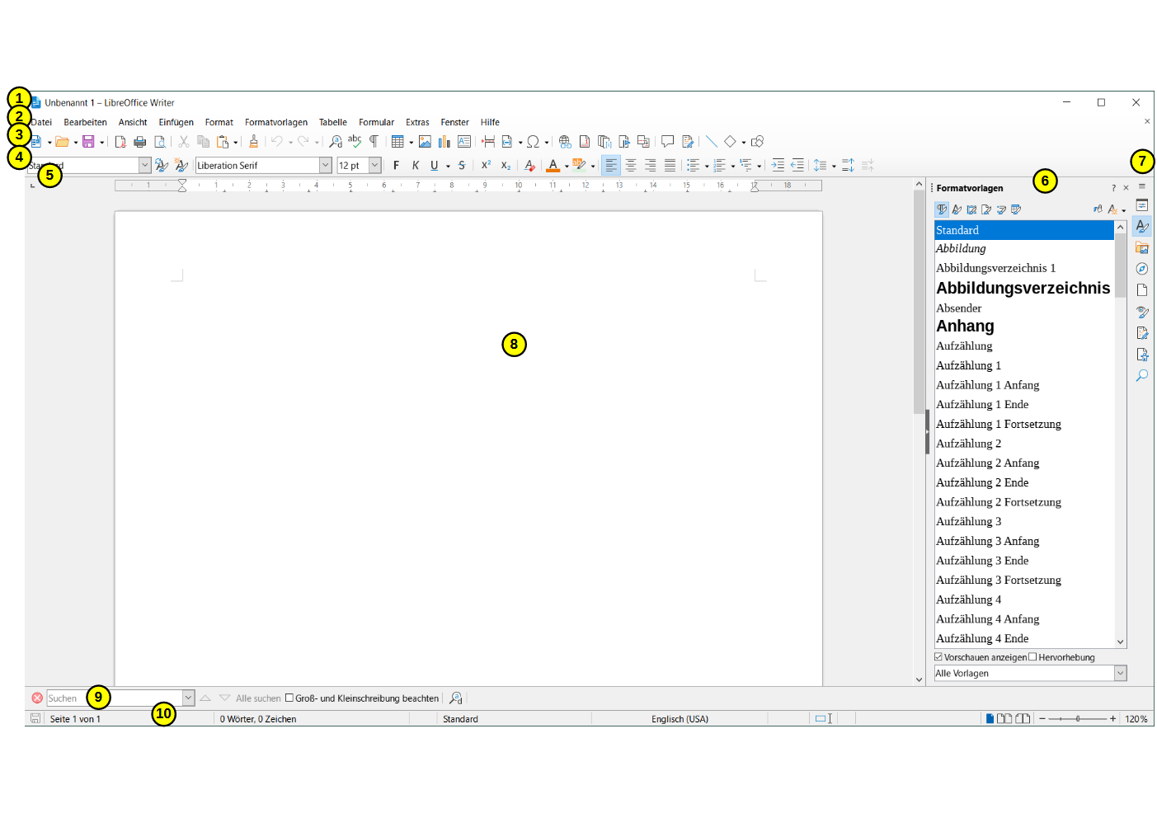Open the Formatvorlagen menu

tap(276, 122)
